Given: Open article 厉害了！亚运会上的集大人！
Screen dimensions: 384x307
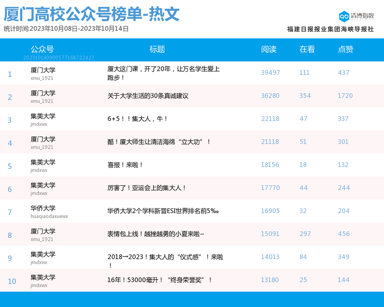Looking at the screenshot, I should click(146, 188).
